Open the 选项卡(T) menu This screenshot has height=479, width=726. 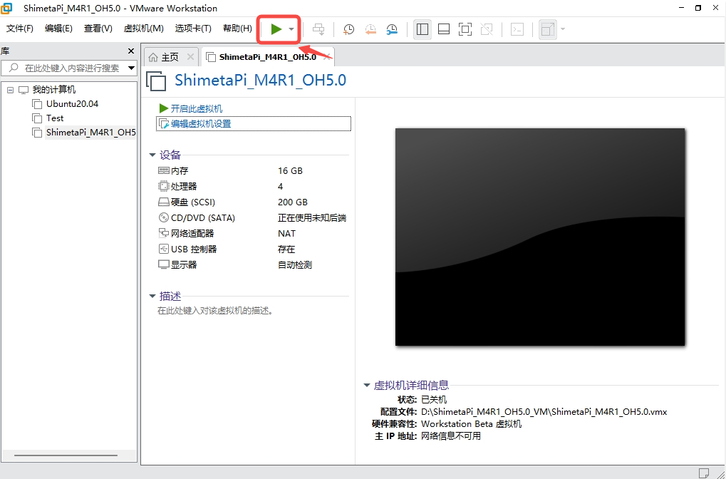193,29
